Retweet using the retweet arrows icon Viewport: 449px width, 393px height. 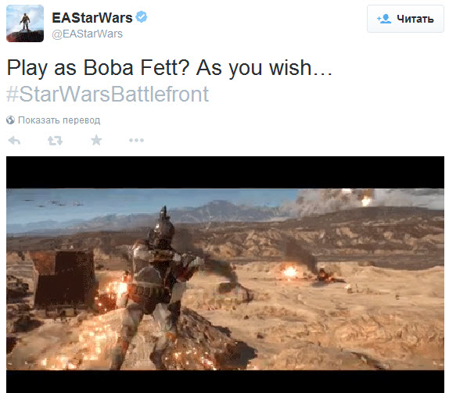coord(55,141)
